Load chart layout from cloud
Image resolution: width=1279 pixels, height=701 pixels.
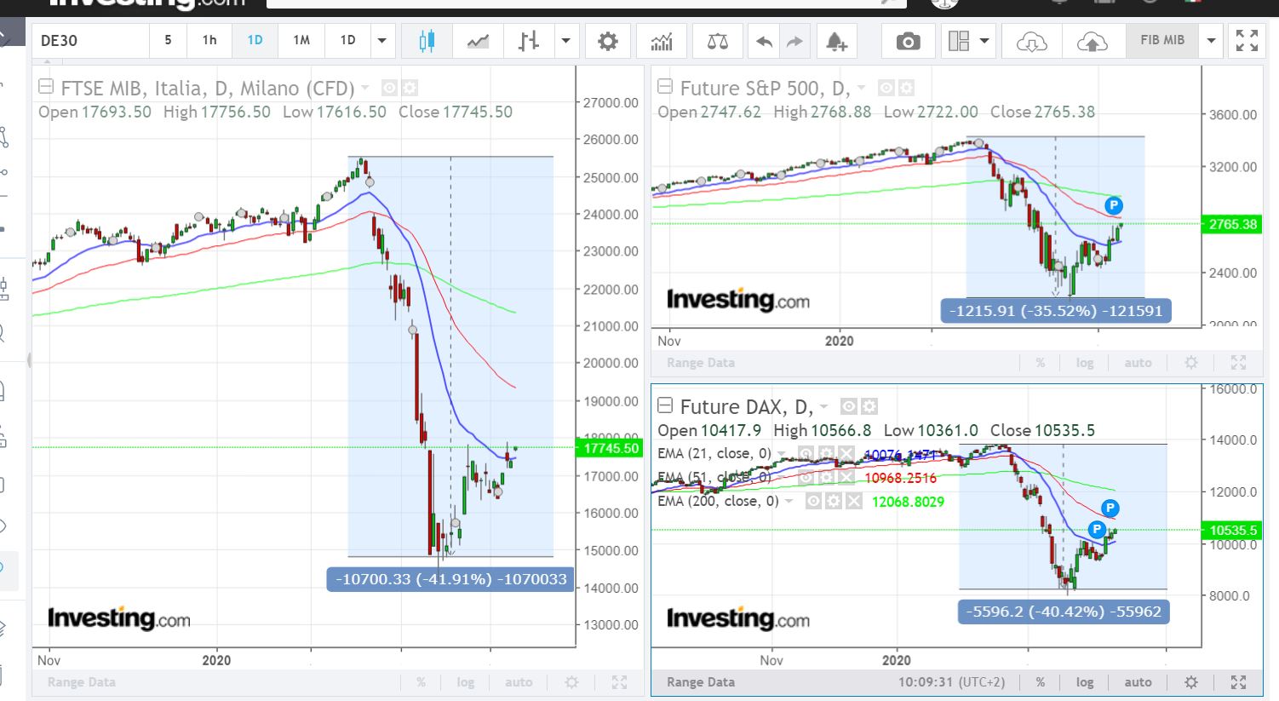click(x=1031, y=41)
